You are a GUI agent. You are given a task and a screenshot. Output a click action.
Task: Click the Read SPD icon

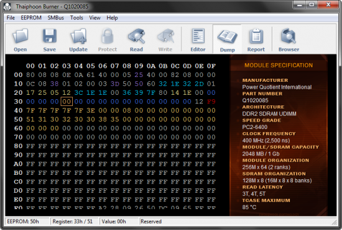pyautogui.click(x=137, y=36)
